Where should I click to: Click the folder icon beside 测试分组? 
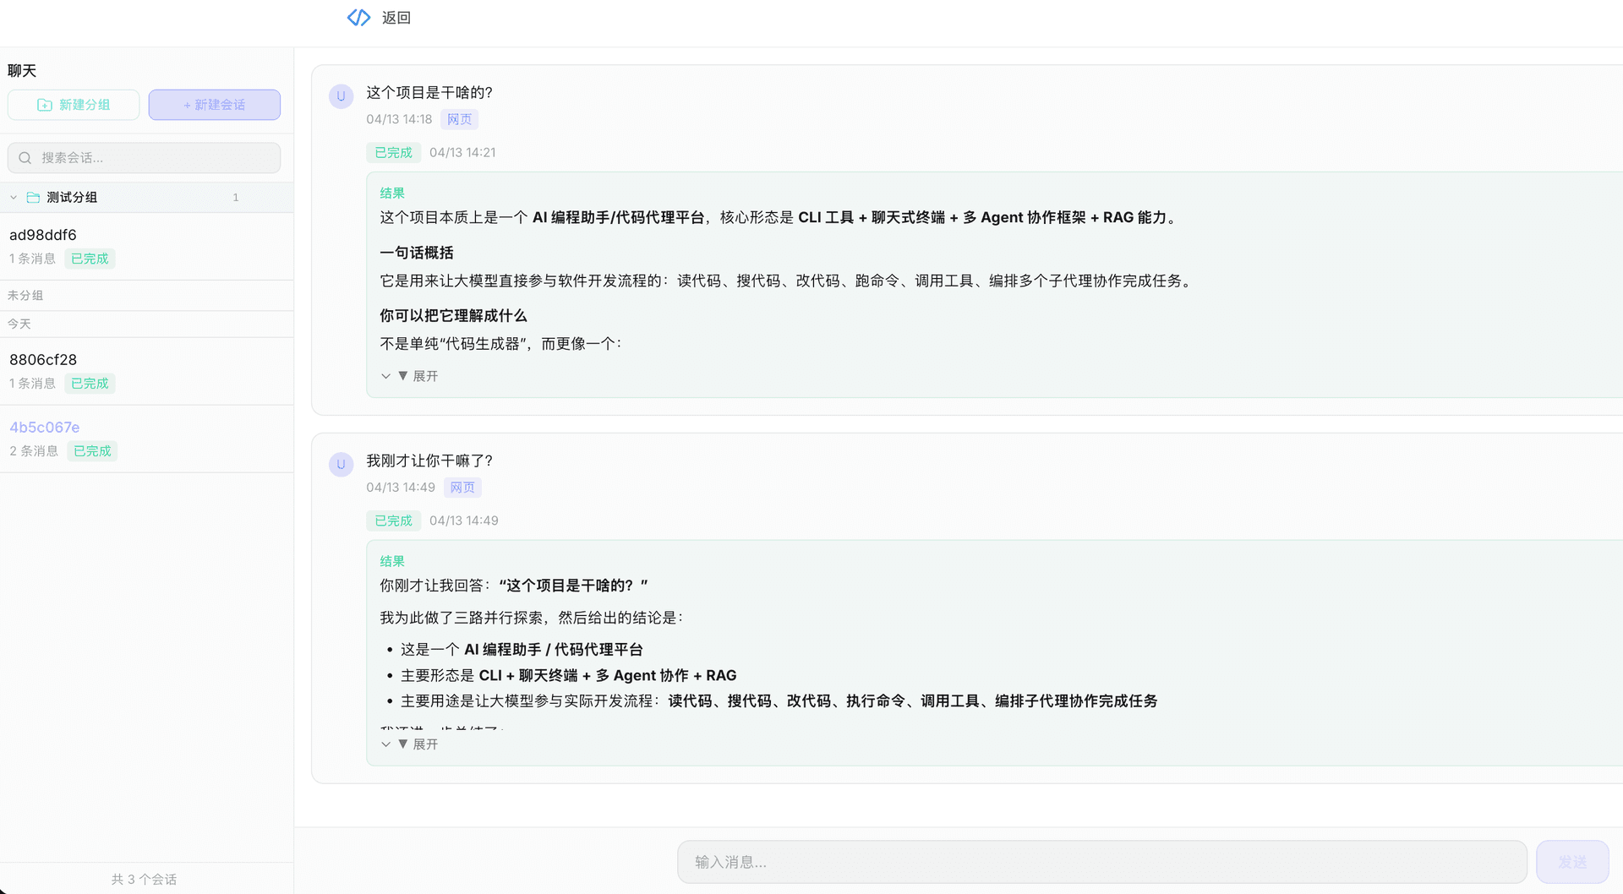coord(32,197)
